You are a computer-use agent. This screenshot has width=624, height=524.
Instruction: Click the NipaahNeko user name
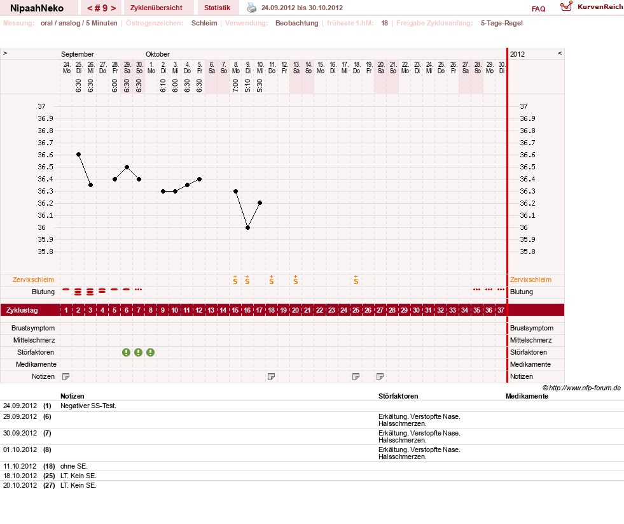(x=37, y=8)
